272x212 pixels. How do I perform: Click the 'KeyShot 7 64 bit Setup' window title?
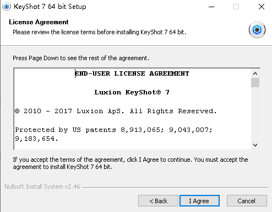(50, 7)
